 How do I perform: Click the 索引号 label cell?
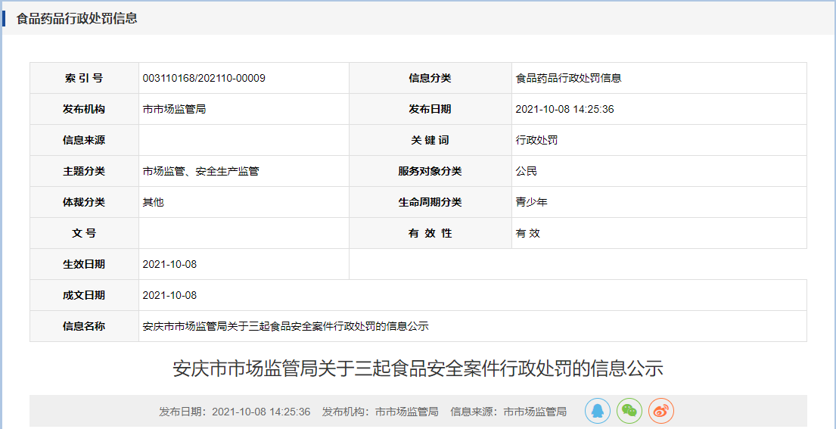tap(84, 79)
